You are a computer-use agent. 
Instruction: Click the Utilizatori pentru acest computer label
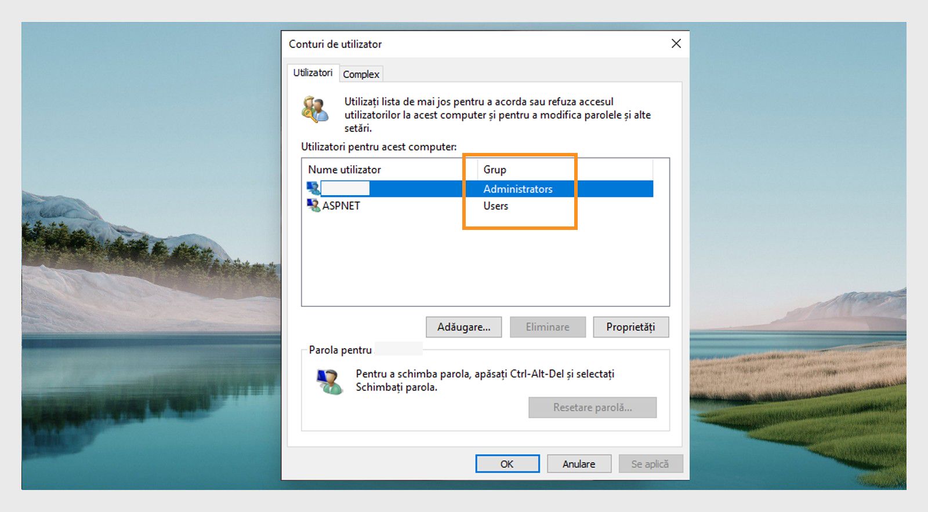pyautogui.click(x=379, y=147)
